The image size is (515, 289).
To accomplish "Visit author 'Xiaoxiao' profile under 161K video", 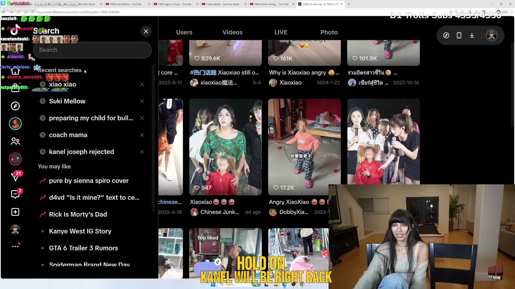I will pyautogui.click(x=290, y=83).
